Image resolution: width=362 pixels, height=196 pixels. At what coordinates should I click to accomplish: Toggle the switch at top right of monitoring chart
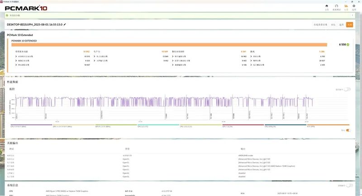pyautogui.click(x=348, y=89)
